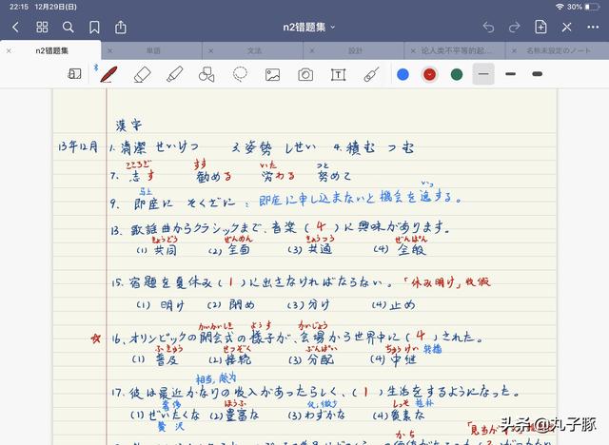Open the shapes tool
The height and width of the screenshot is (445, 609).
click(x=206, y=74)
